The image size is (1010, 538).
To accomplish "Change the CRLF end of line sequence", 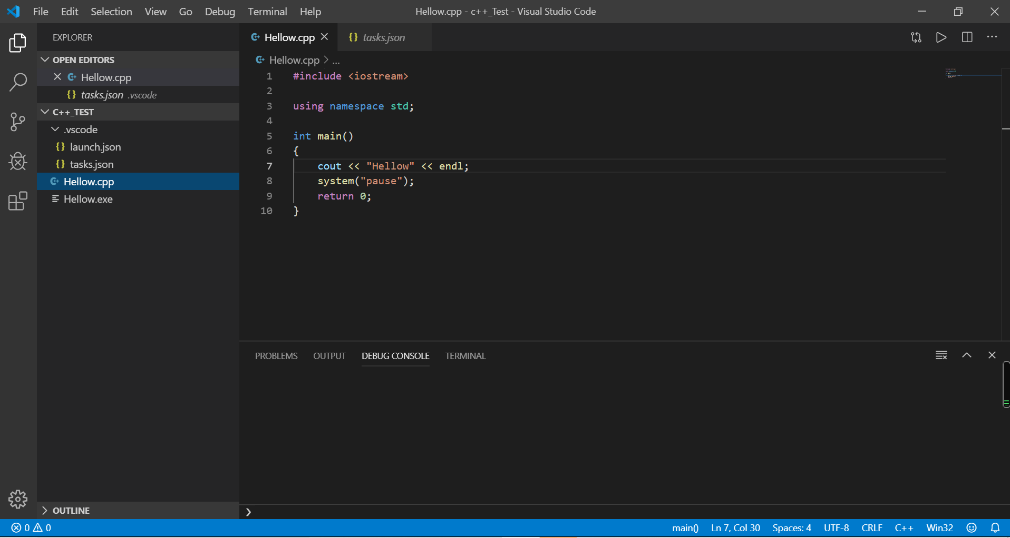I will click(x=872, y=528).
